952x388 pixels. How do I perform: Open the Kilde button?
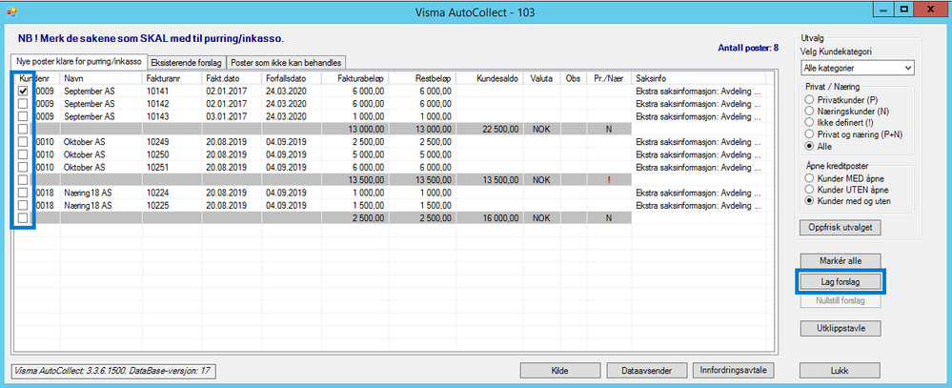(x=560, y=370)
